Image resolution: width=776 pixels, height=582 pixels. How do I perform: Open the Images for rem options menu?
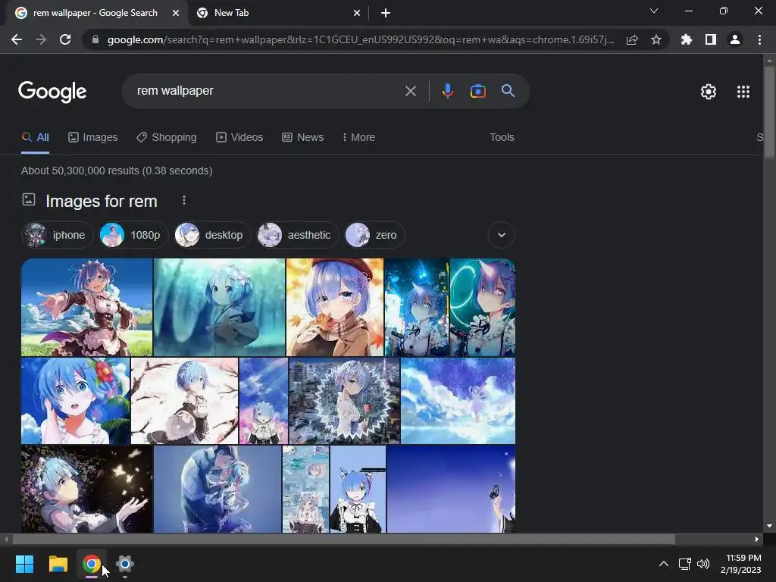184,200
